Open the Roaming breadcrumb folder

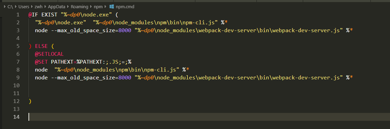[80, 7]
